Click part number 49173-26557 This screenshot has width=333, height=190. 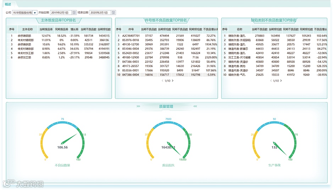pyautogui.click(x=131, y=66)
